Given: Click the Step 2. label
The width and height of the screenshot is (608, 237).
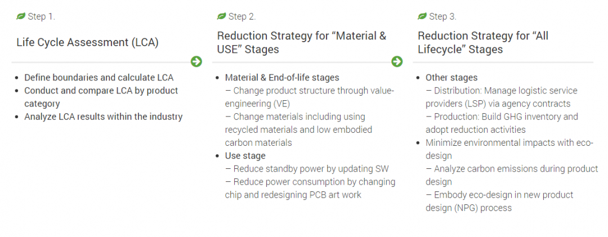Looking at the screenshot, I should click(x=242, y=17).
